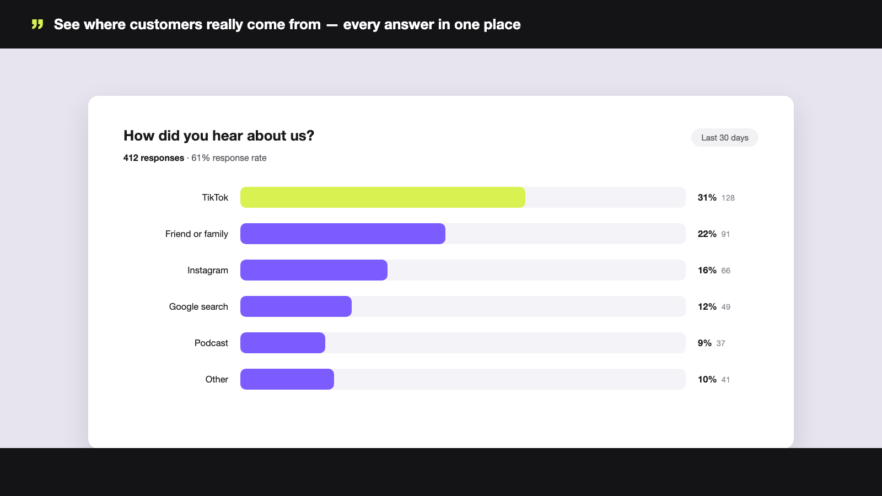This screenshot has width=882, height=496.
Task: Click the Friend or family label
Action: [x=197, y=234]
